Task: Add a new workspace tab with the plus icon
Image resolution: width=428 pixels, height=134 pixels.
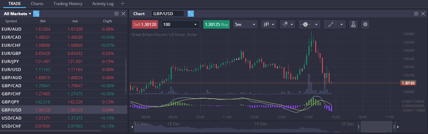Action: [x=123, y=4]
